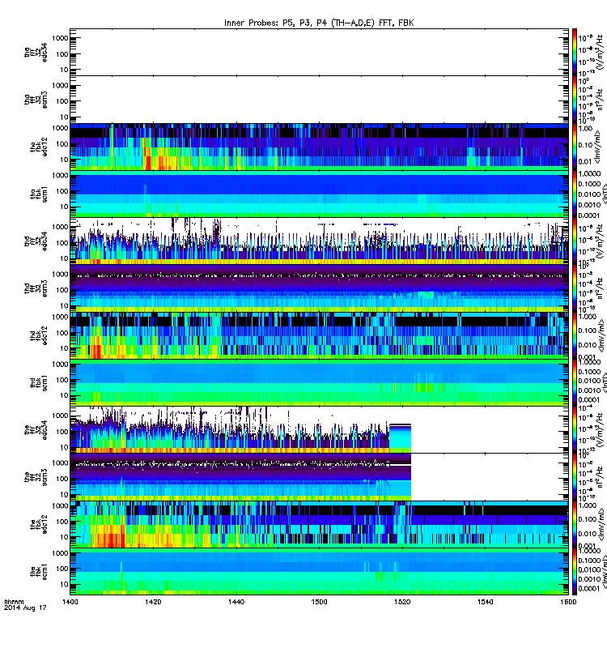Click the empty tha fff edc34 spectrogram panel

(x=319, y=52)
